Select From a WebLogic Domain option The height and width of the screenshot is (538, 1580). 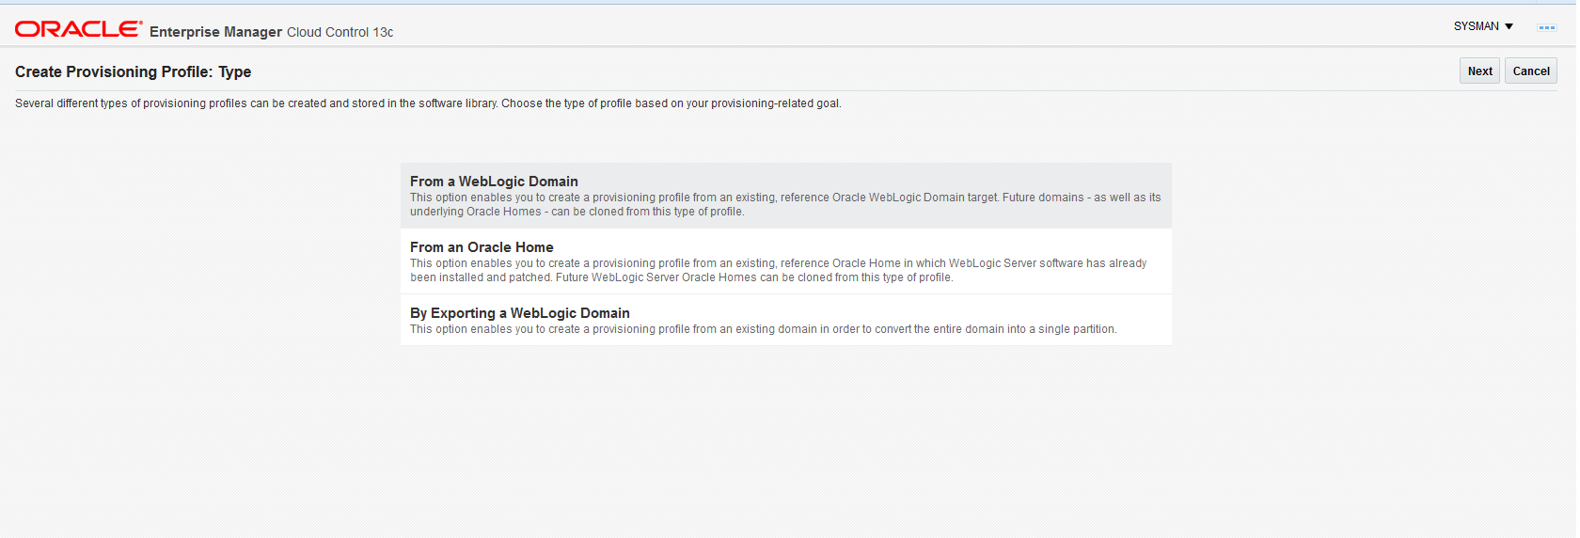(x=786, y=196)
